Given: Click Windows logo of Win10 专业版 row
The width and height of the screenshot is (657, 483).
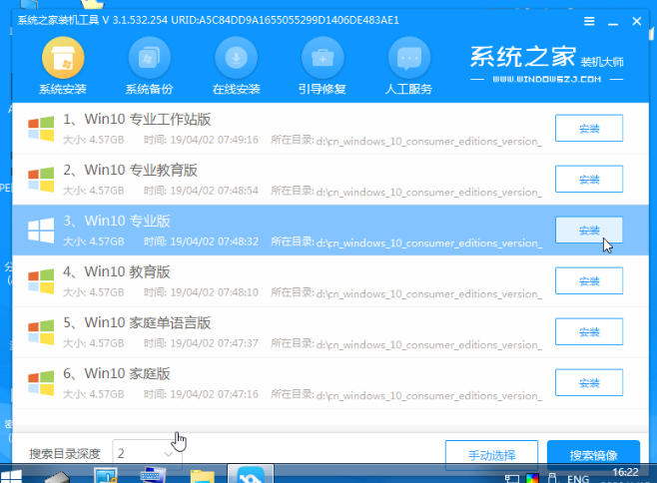Looking at the screenshot, I should tap(41, 231).
